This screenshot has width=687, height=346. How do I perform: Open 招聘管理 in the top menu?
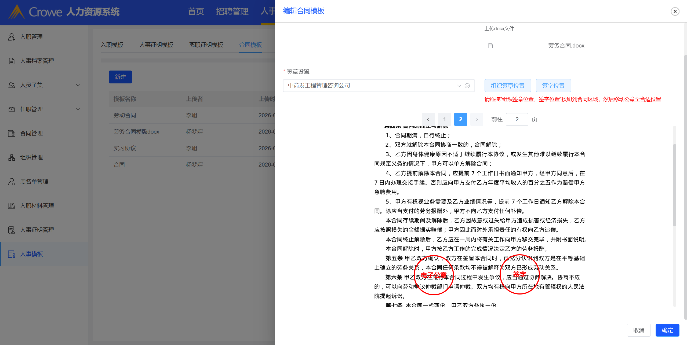point(232,12)
